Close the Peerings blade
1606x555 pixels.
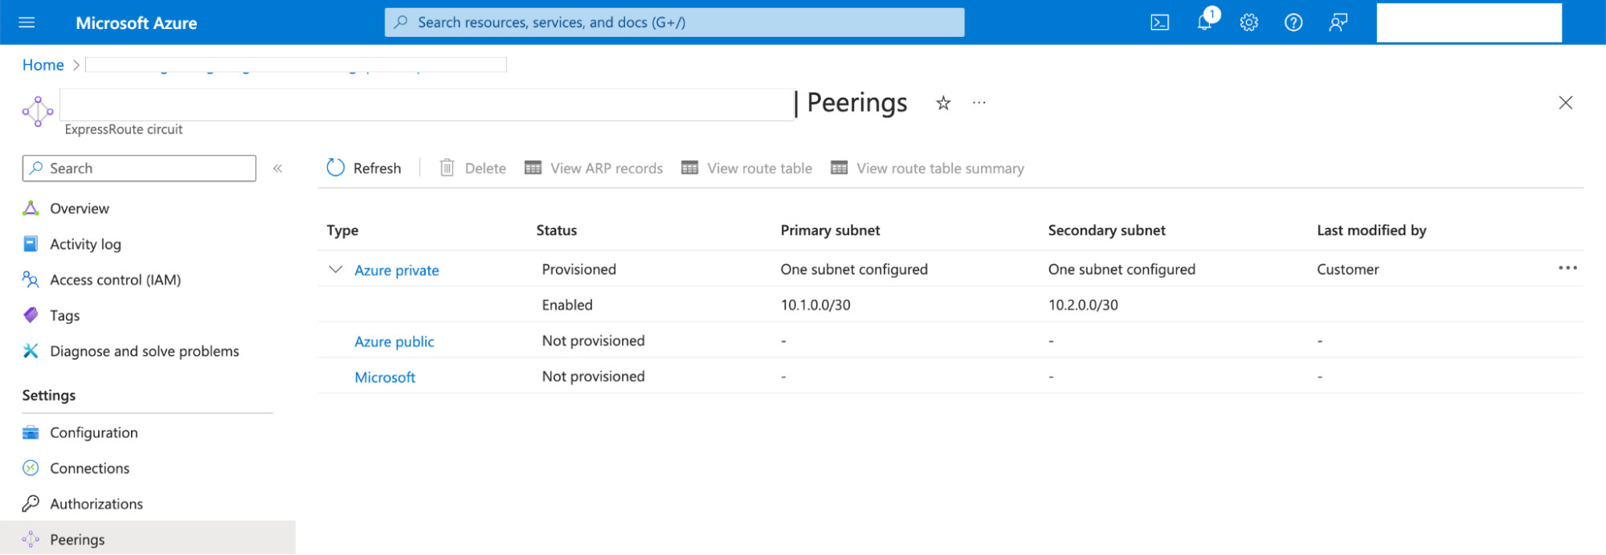[1566, 103]
